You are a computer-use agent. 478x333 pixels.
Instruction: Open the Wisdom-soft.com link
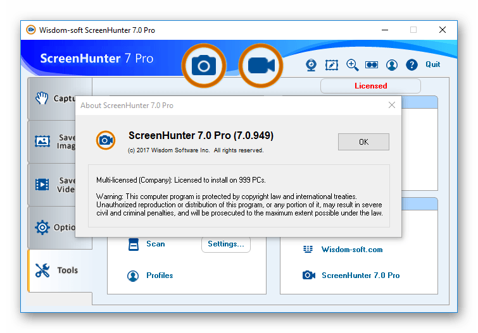[352, 250]
